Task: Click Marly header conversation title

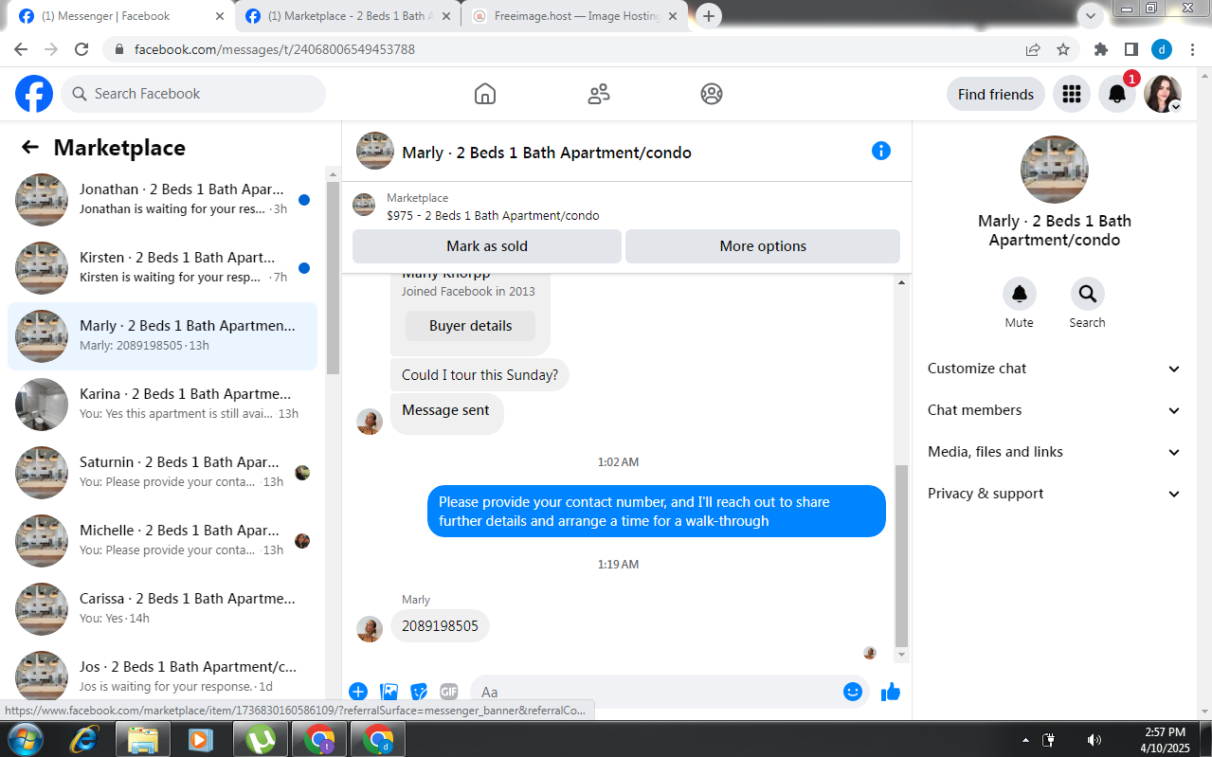Action: 547,153
